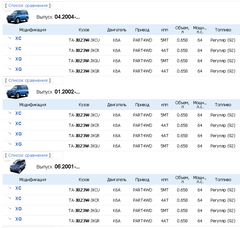Select XG modification TA-JB23W-JXGR in 01.2002 section
Screen dimensions: 240x228
click(x=18, y=134)
